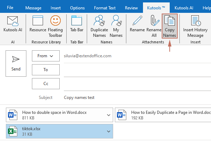Click the Subject field with Copy names test
Viewport: 211px width, 143px height.
pyautogui.click(x=137, y=98)
